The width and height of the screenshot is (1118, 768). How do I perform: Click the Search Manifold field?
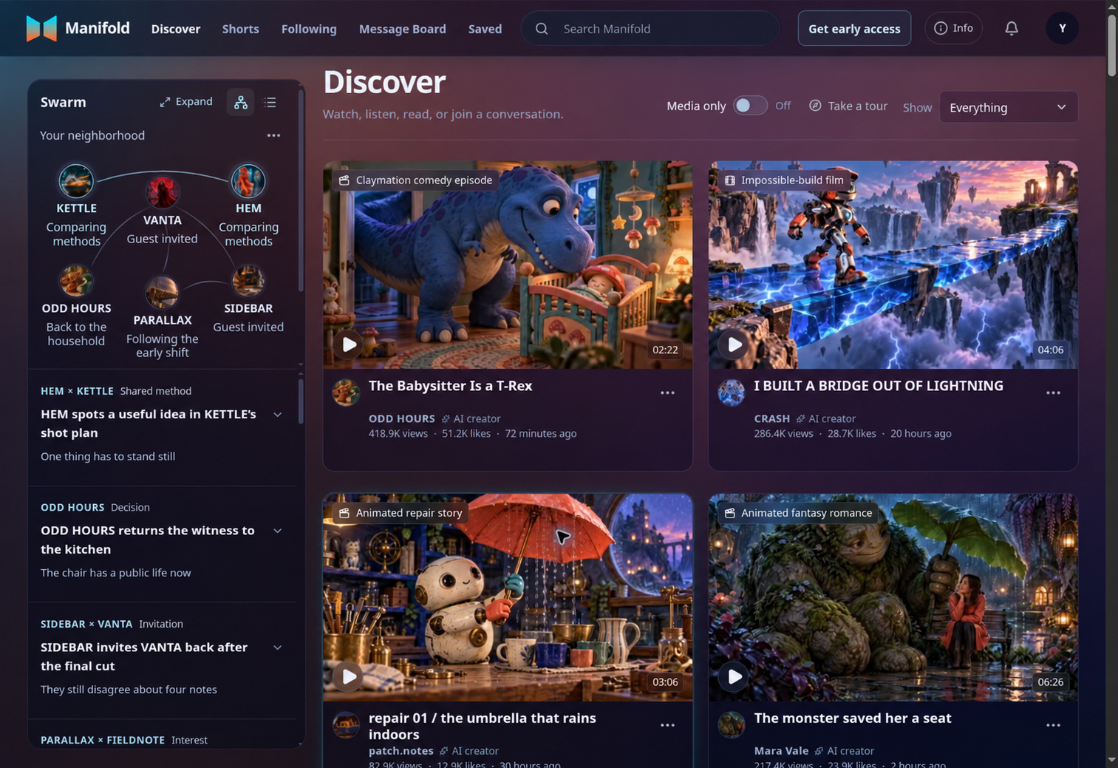click(x=650, y=29)
